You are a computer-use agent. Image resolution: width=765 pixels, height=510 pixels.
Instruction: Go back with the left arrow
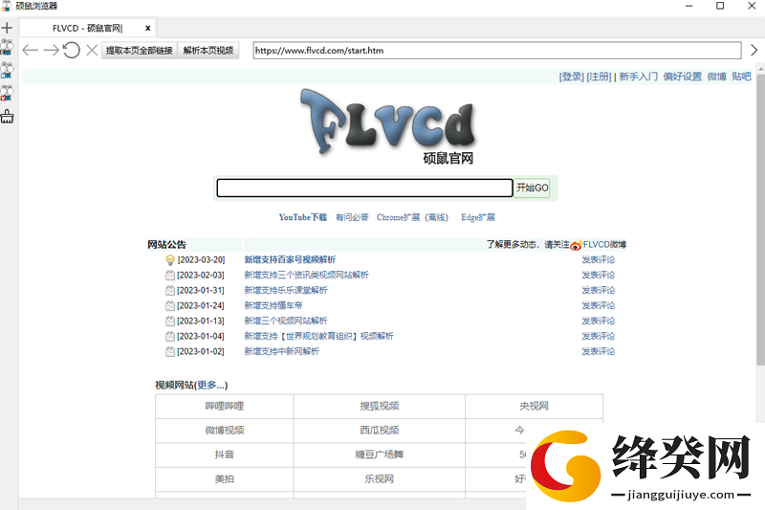point(31,51)
